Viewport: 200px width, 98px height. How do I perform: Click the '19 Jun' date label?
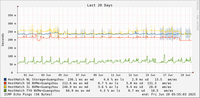185,75
